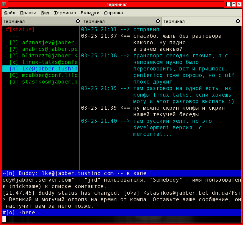Click the [status] roster header
243x225 pixels.
point(20,30)
